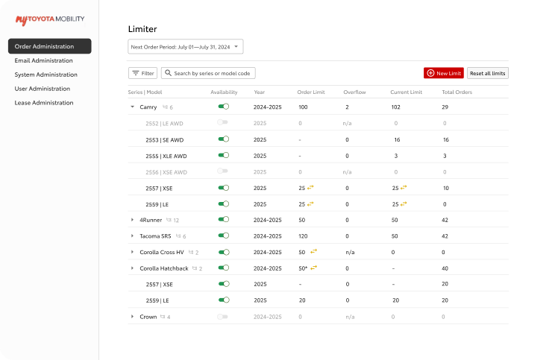
Task: Click the Order Limit column header
Action: click(x=311, y=92)
